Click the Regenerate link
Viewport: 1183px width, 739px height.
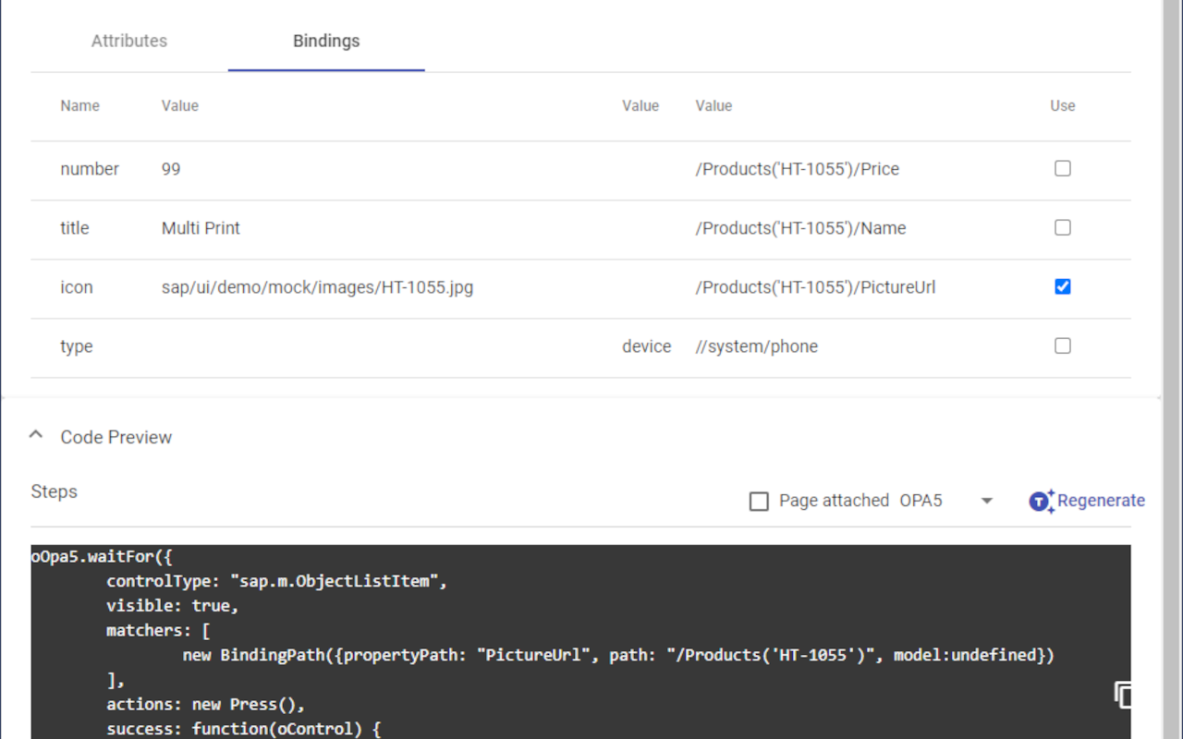coord(1102,500)
